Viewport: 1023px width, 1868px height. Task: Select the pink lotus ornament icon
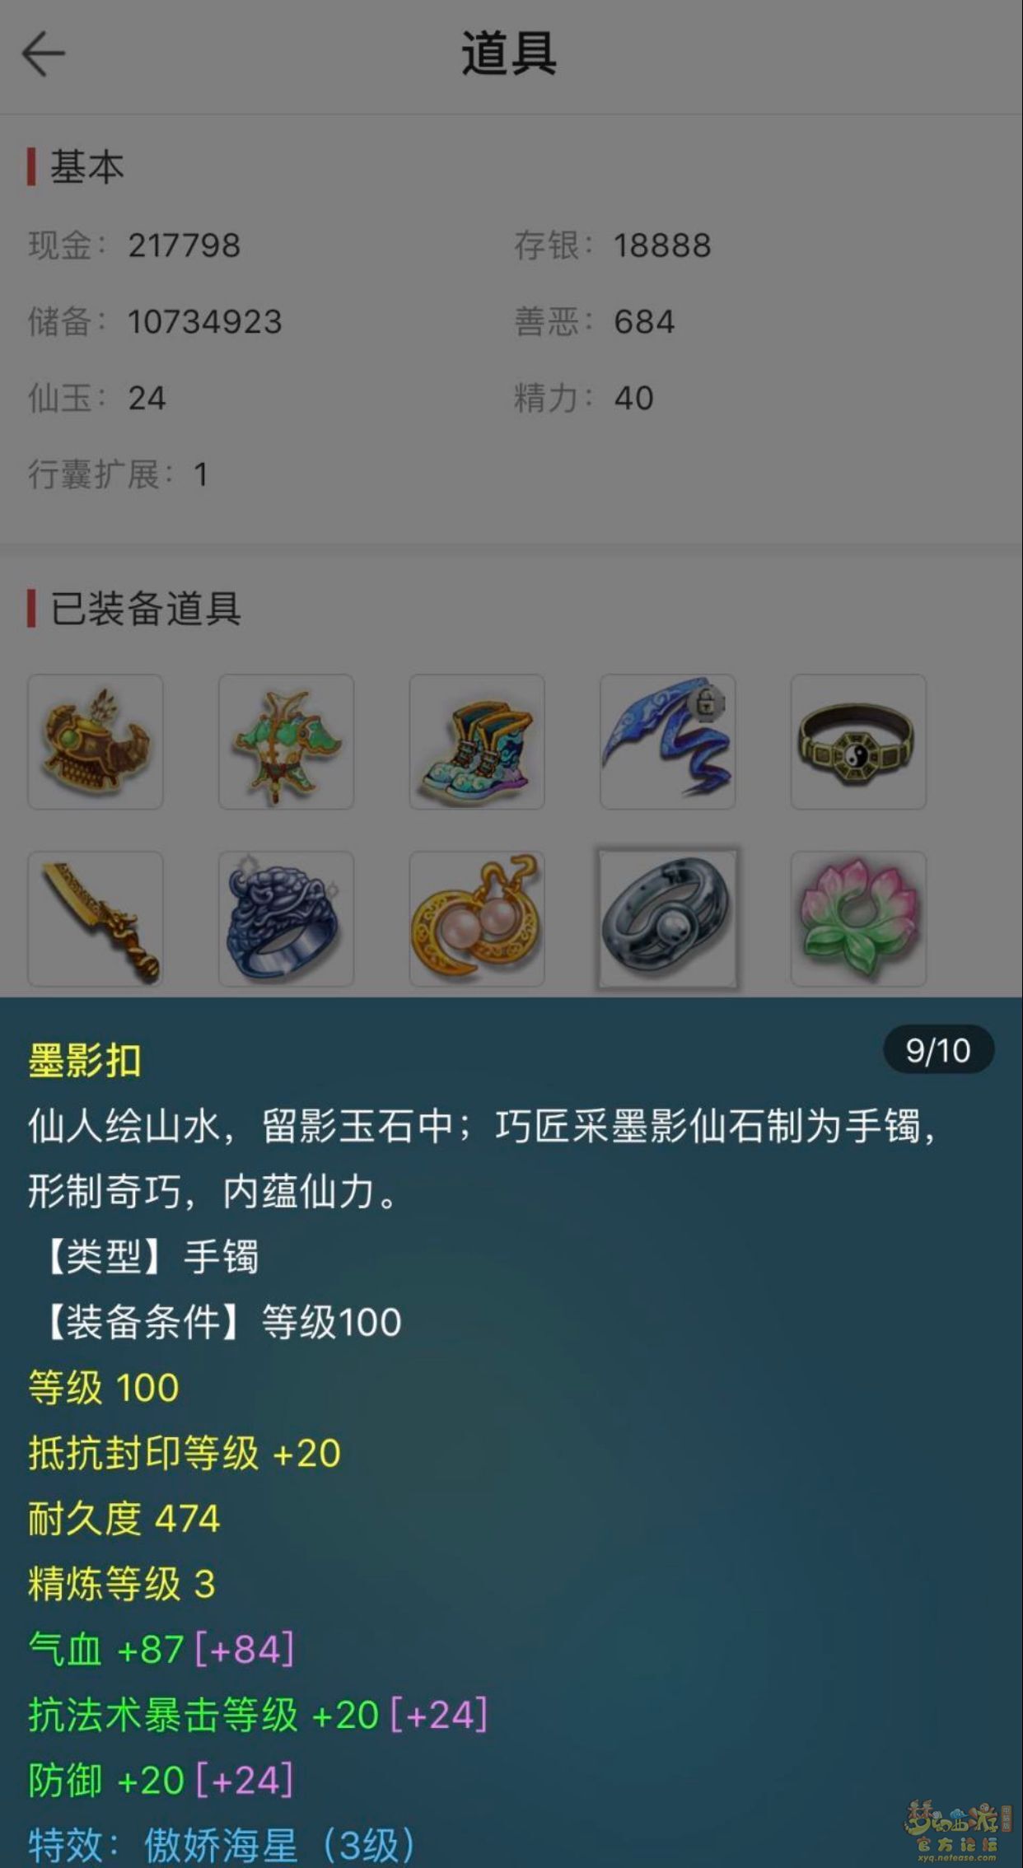(x=858, y=918)
